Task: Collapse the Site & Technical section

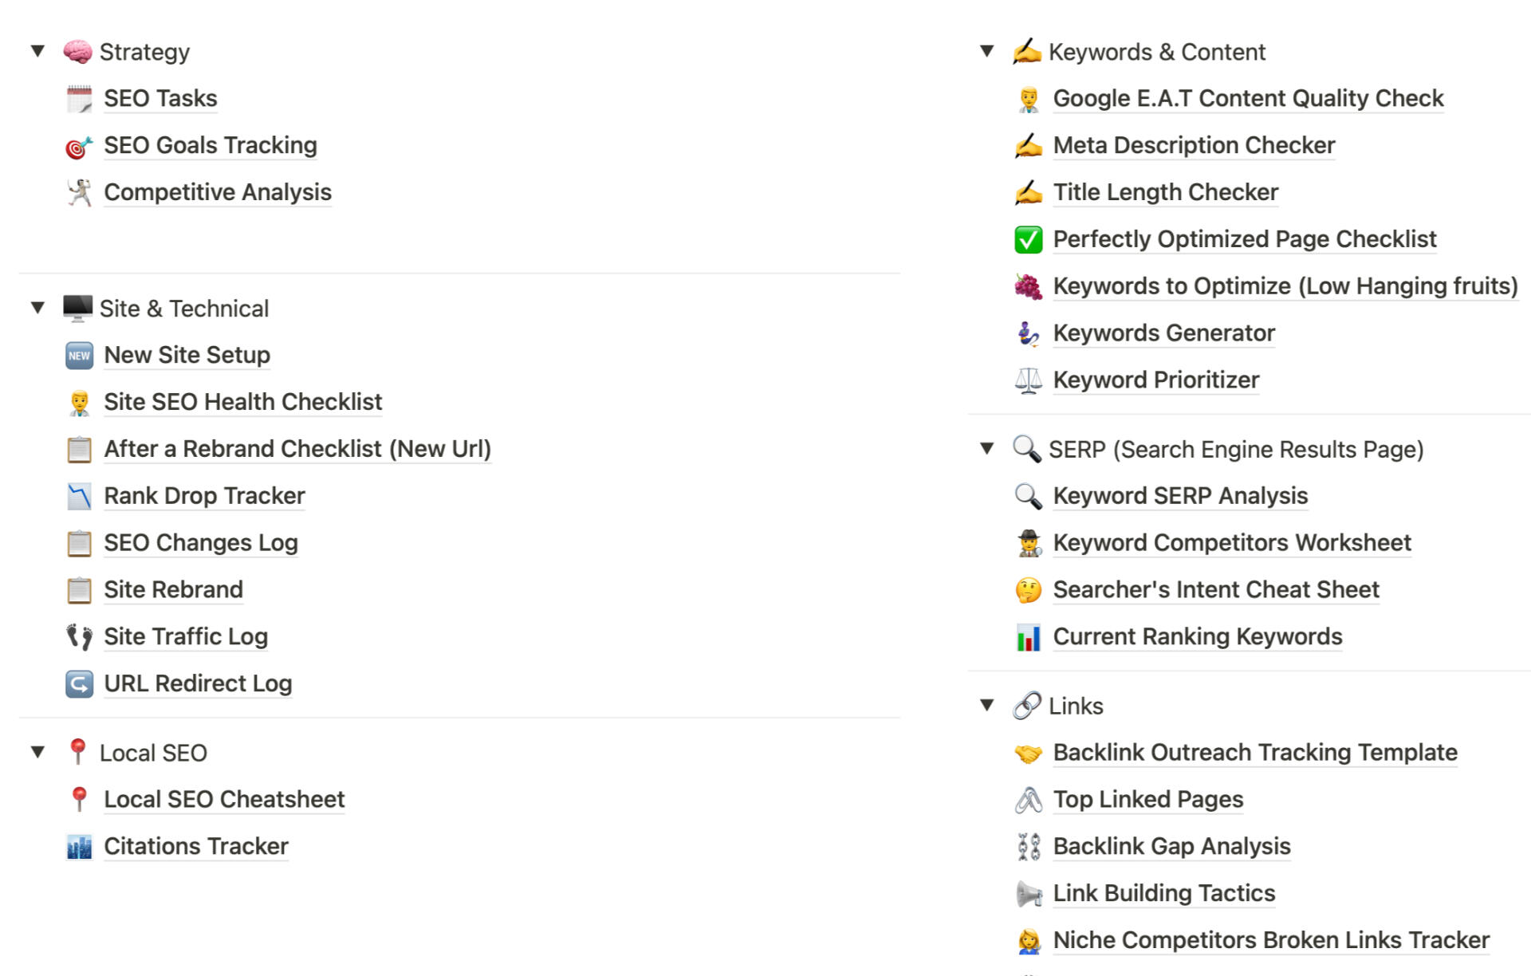Action: coord(37,308)
